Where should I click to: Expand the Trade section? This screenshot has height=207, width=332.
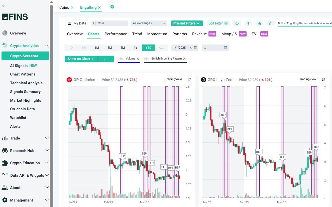tap(47, 138)
